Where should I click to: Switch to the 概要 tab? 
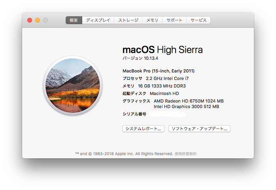[x=74, y=20]
